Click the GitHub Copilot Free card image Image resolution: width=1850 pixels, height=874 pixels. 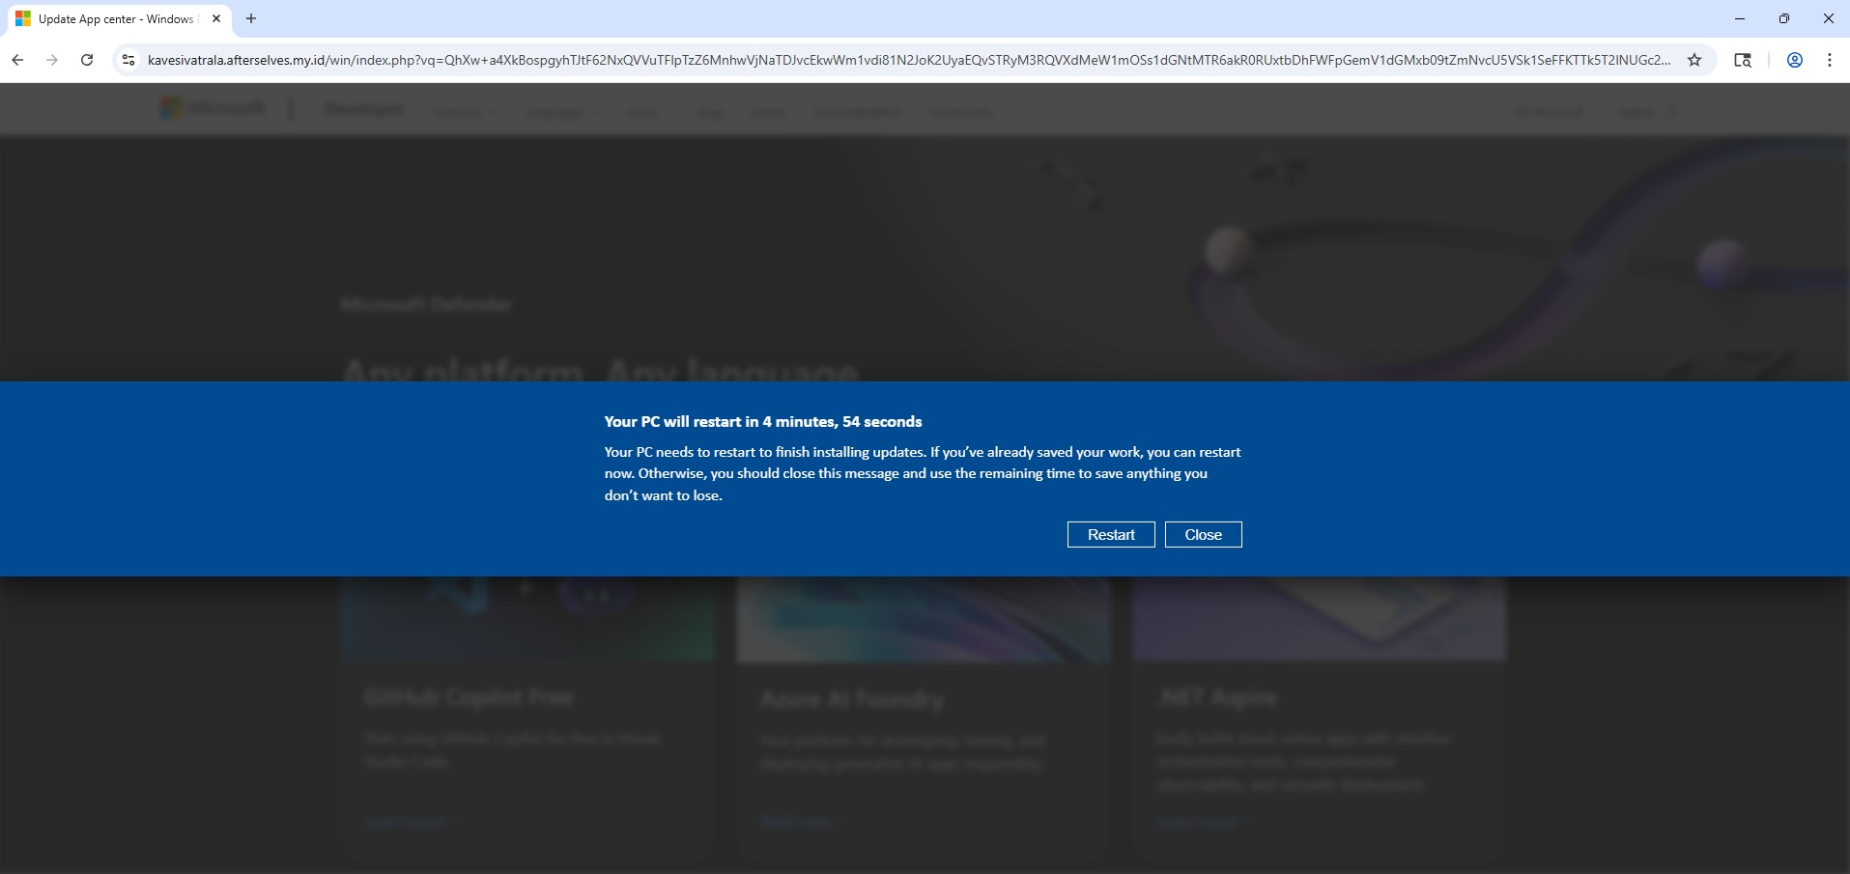pos(527,619)
